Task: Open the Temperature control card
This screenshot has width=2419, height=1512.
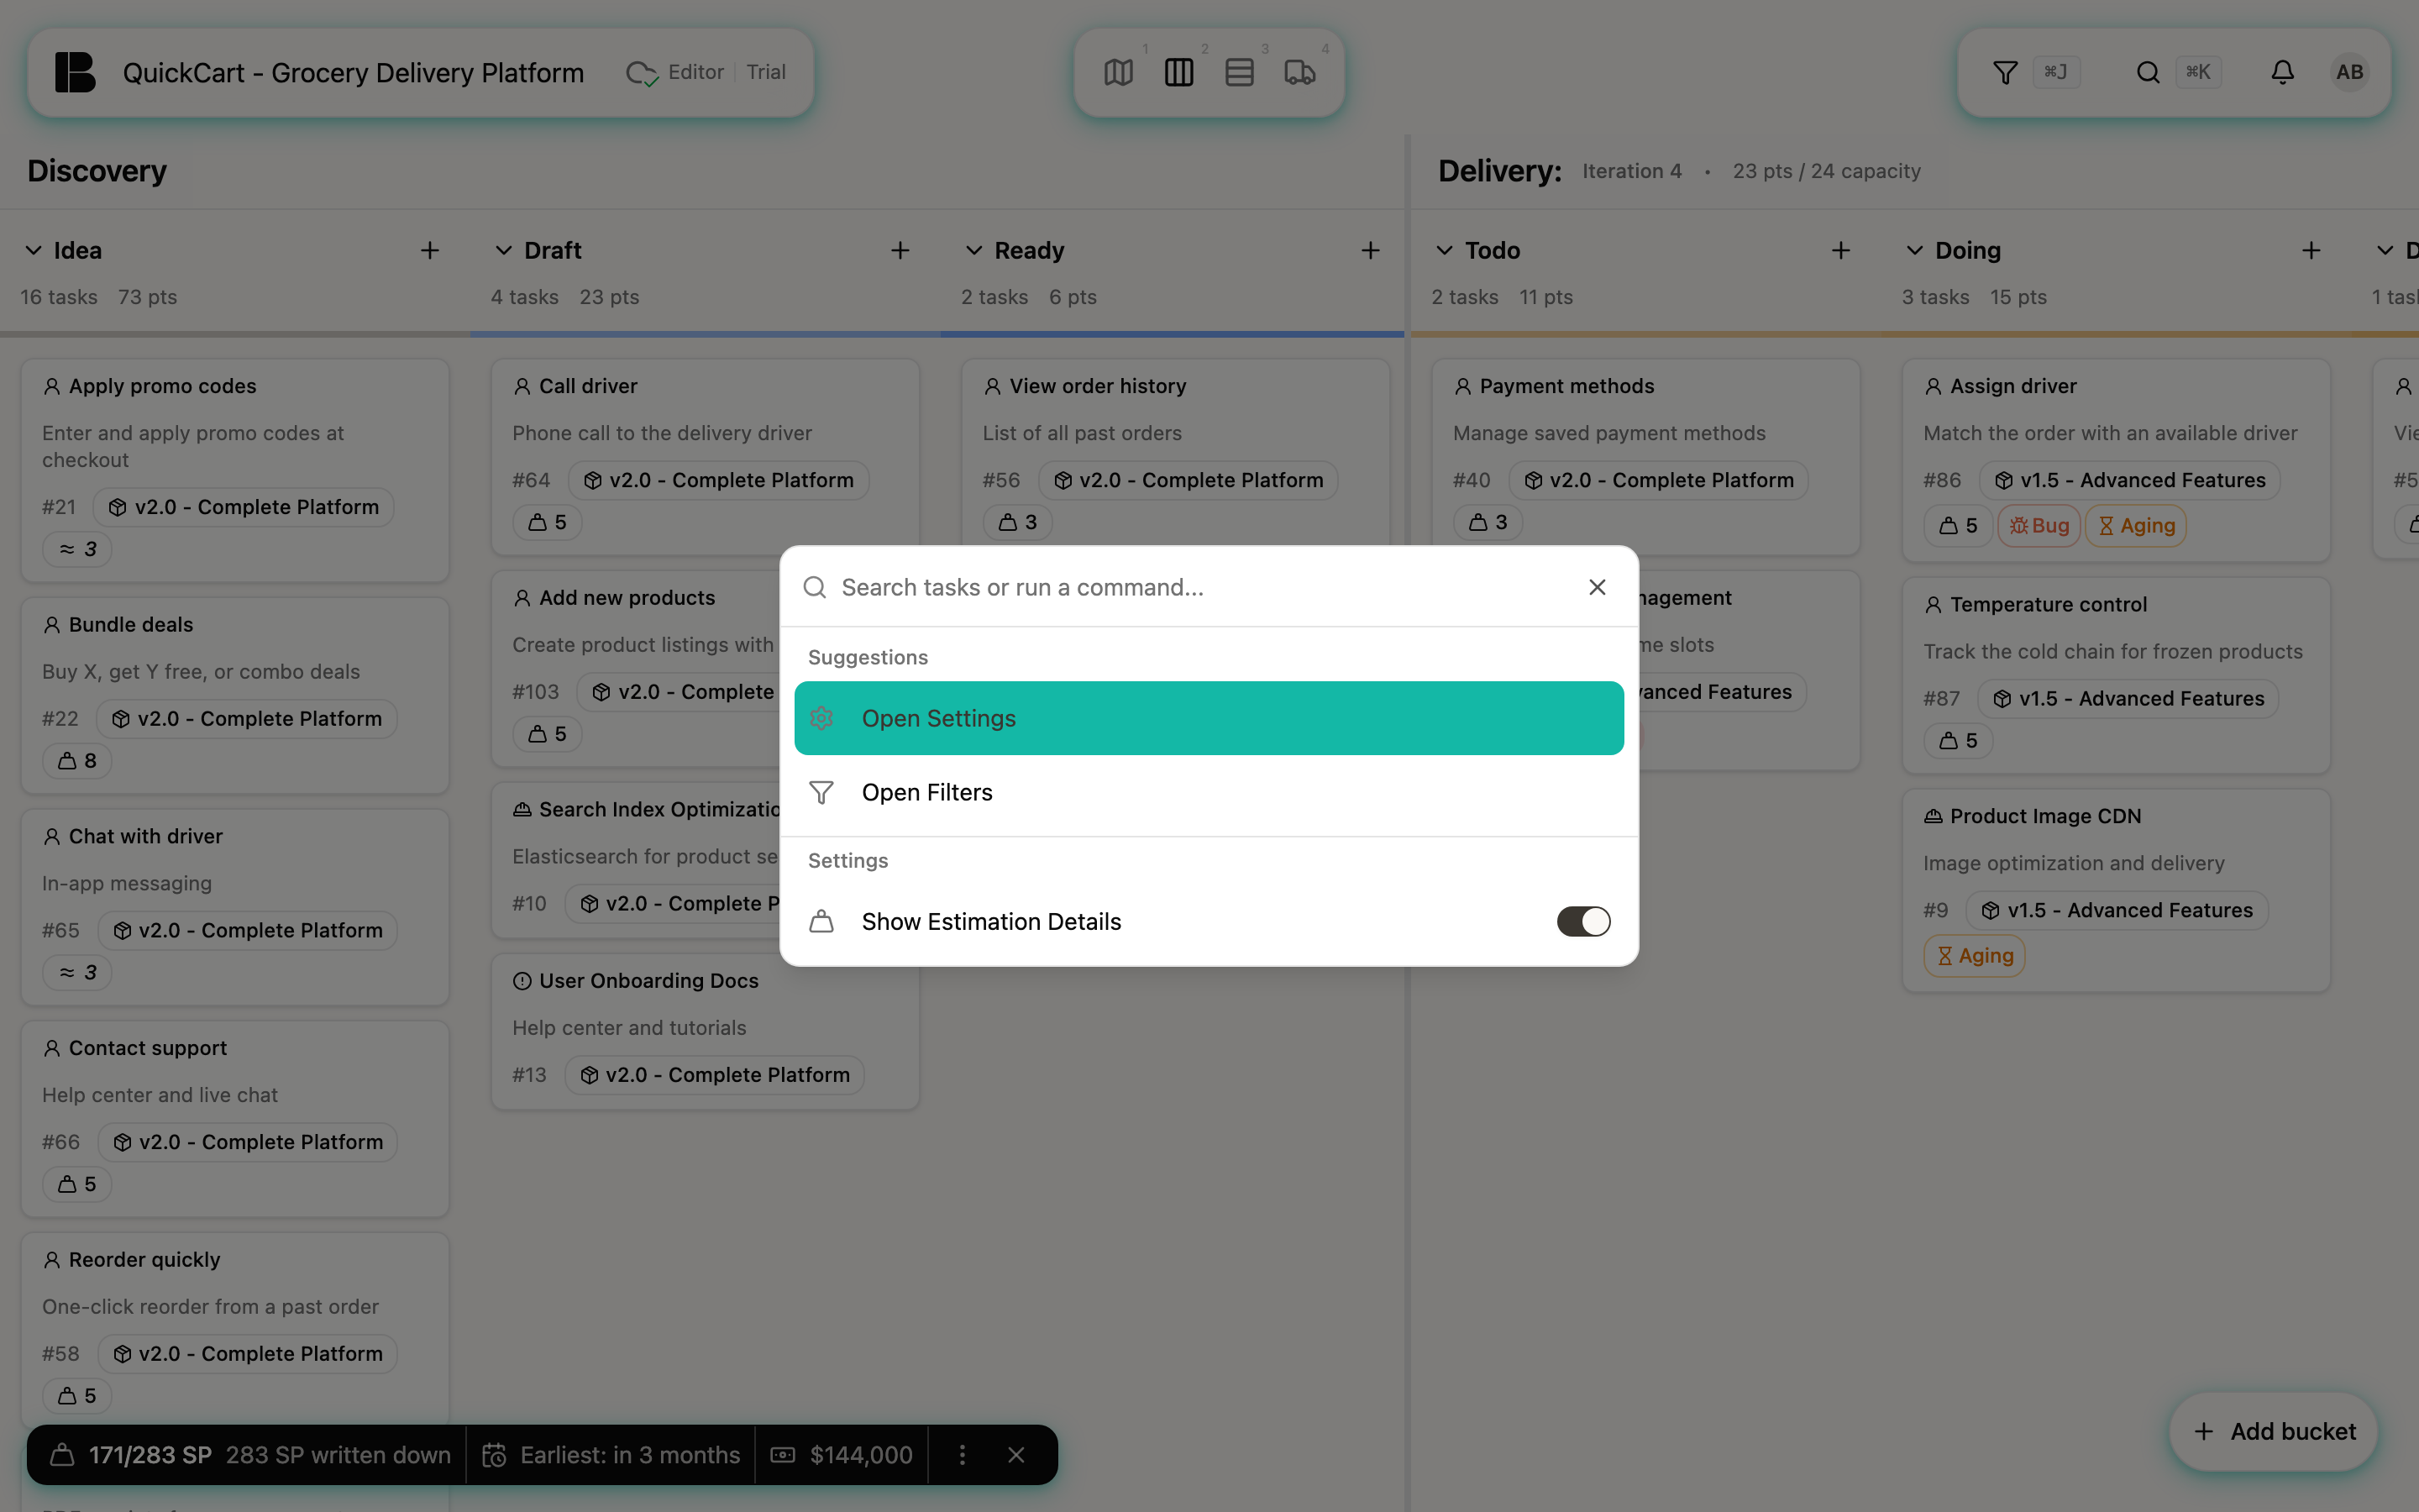Action: (x=2116, y=675)
